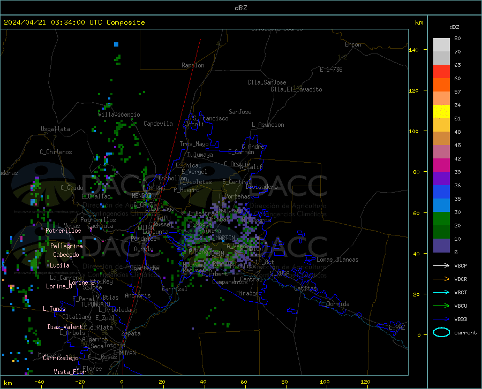Screen dimensions: 482x389
Task: Click the Encon place label
Action: (x=353, y=44)
